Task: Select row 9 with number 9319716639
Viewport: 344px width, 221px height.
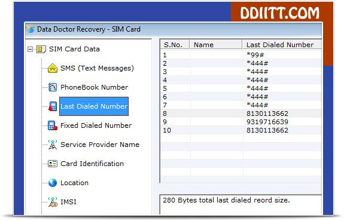Action: pos(241,122)
